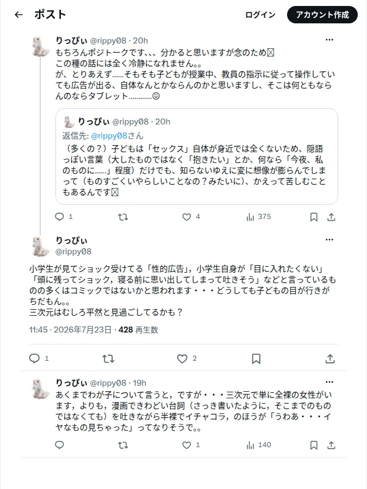
Task: Like the main post with 2 likes
Action: point(186,359)
